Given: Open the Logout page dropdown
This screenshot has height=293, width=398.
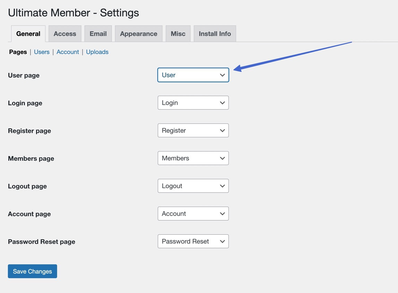Looking at the screenshot, I should [x=193, y=186].
